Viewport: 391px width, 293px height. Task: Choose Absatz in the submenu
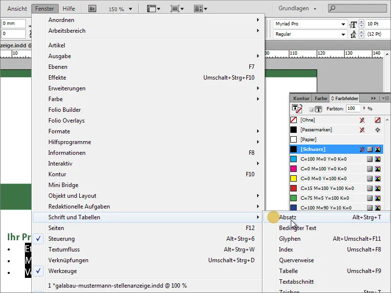326,217
